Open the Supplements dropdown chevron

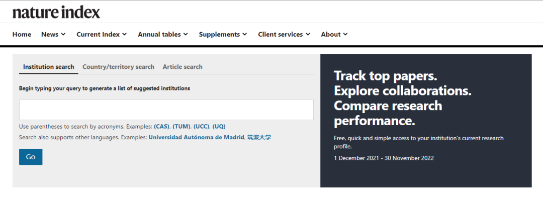pos(245,34)
